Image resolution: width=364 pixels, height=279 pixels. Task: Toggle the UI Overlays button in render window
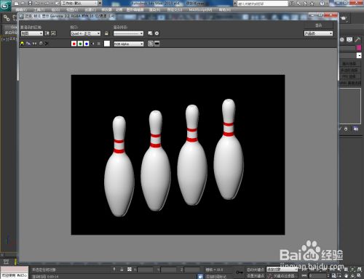click(x=151, y=44)
